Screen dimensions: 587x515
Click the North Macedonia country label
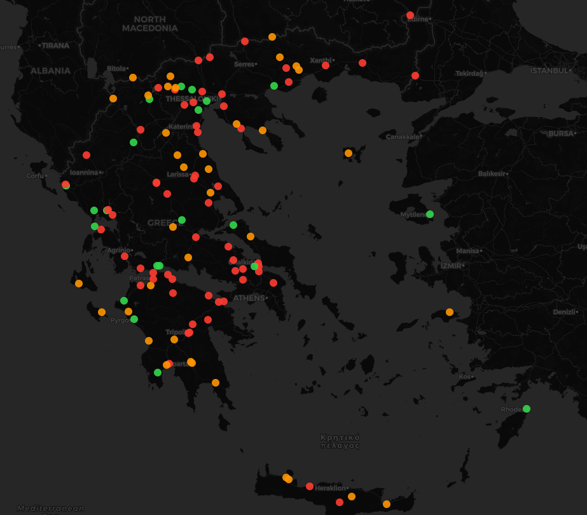[150, 24]
